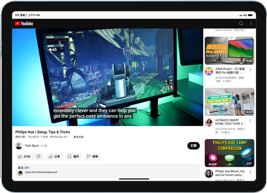The image size is (267, 193).
Task: Report the video with 檢舉 flag
Action: pos(92,157)
